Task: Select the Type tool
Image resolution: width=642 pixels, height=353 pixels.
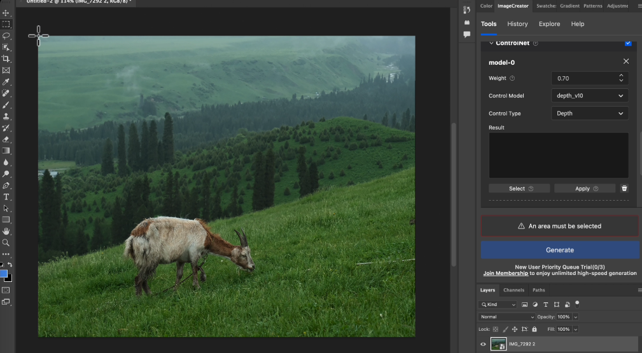Action: pyautogui.click(x=6, y=197)
